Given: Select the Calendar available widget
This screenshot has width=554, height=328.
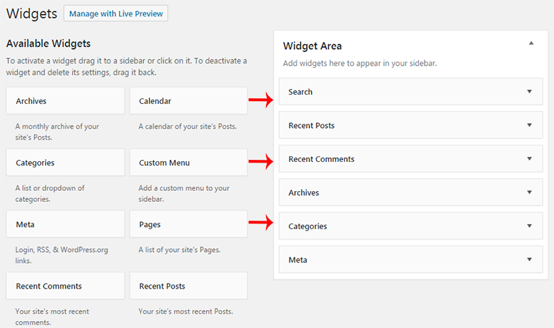Looking at the screenshot, I should (x=188, y=101).
